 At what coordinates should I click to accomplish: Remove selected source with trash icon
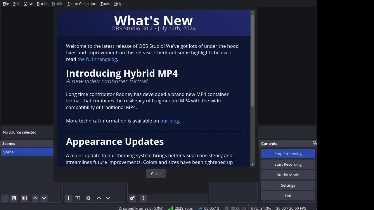(77, 198)
